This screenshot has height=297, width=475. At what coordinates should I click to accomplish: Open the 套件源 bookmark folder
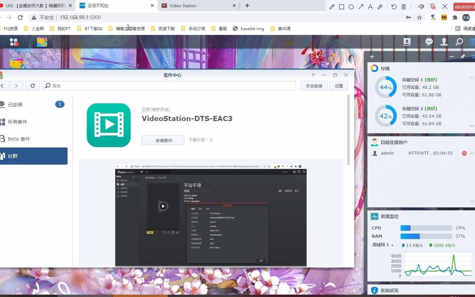coord(281,29)
